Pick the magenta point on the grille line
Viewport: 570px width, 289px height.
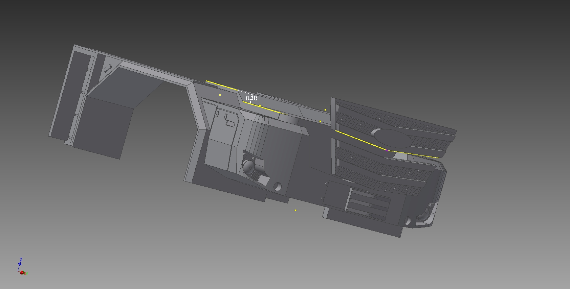tap(387, 150)
